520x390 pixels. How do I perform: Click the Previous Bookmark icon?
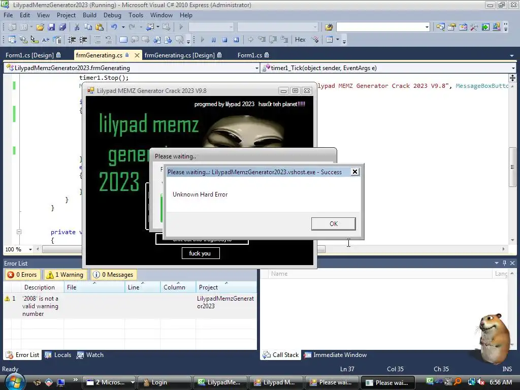point(135,40)
